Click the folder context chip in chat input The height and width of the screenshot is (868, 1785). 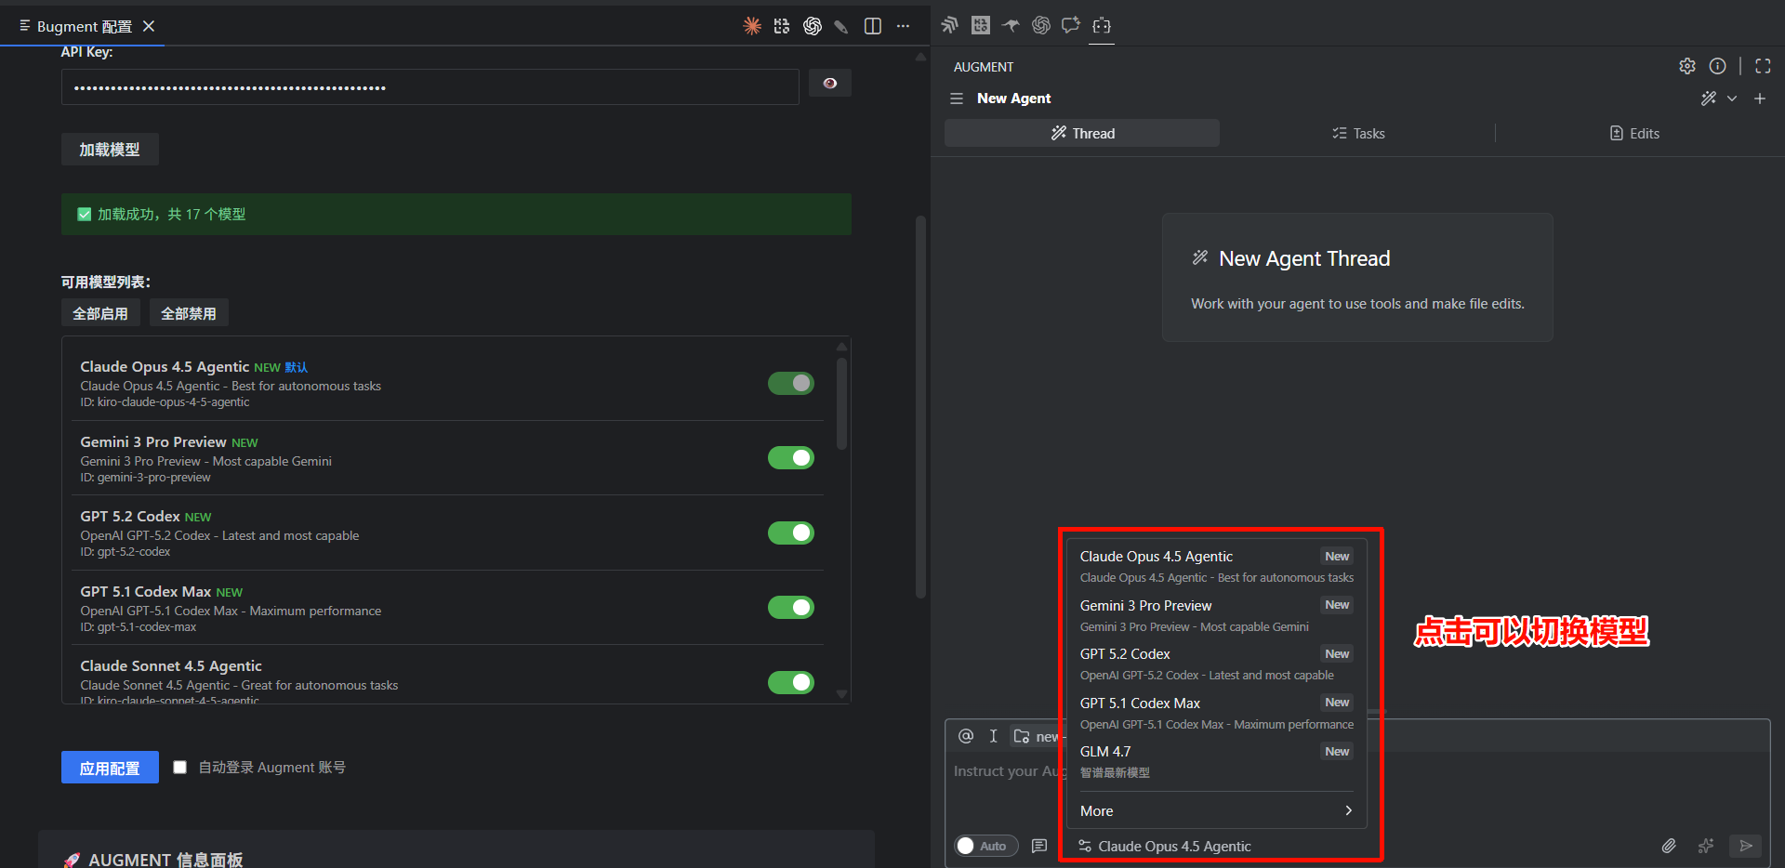coord(1037,736)
